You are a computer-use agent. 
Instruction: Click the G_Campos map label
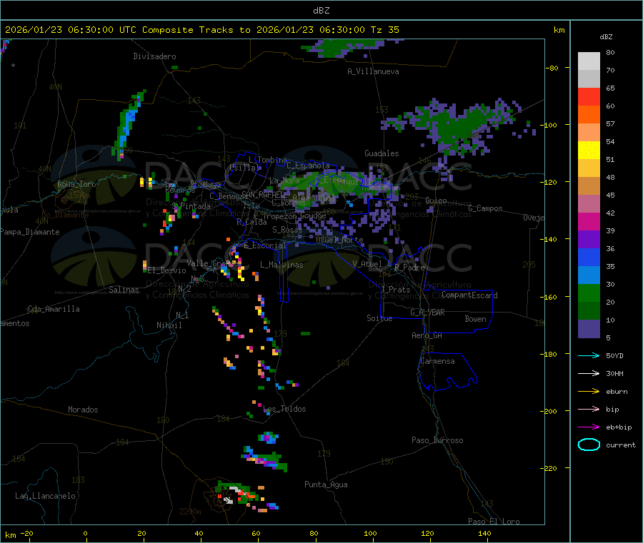[x=485, y=208]
